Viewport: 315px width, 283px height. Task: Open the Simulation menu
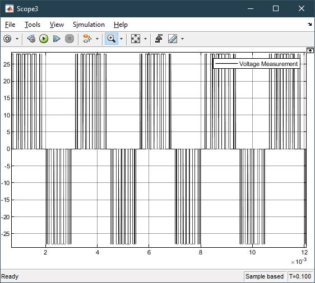[89, 25]
